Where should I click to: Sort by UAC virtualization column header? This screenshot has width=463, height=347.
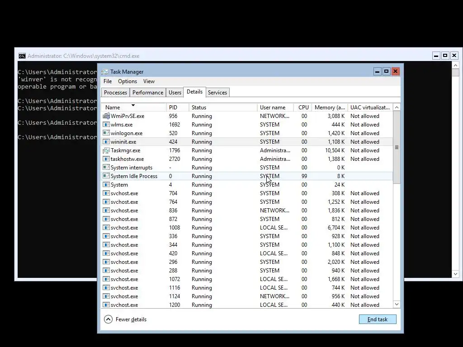coord(370,108)
